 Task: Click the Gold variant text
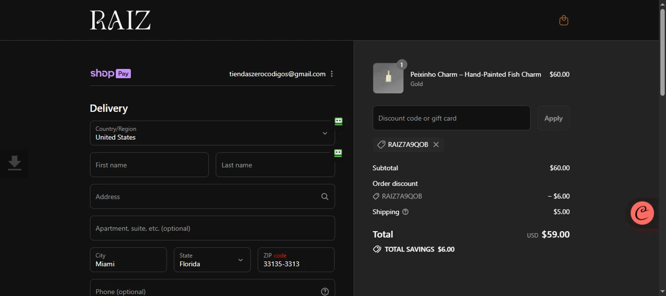pyautogui.click(x=416, y=84)
